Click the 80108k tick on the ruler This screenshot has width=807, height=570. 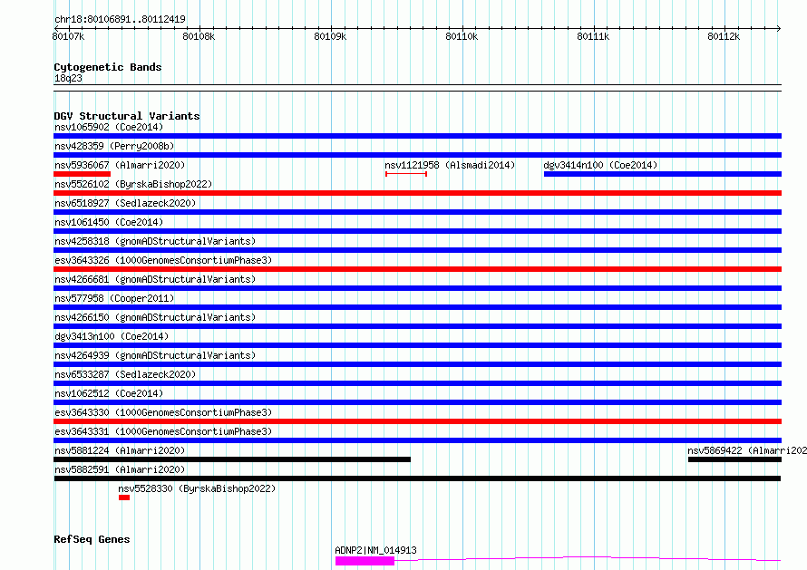point(199,36)
